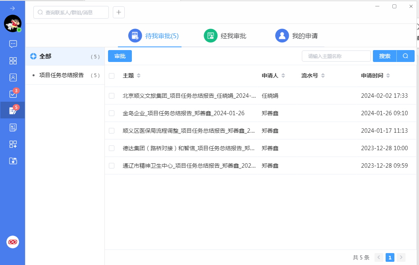Open the starred folder icon in sidebar
The image size is (419, 265).
(x=13, y=161)
